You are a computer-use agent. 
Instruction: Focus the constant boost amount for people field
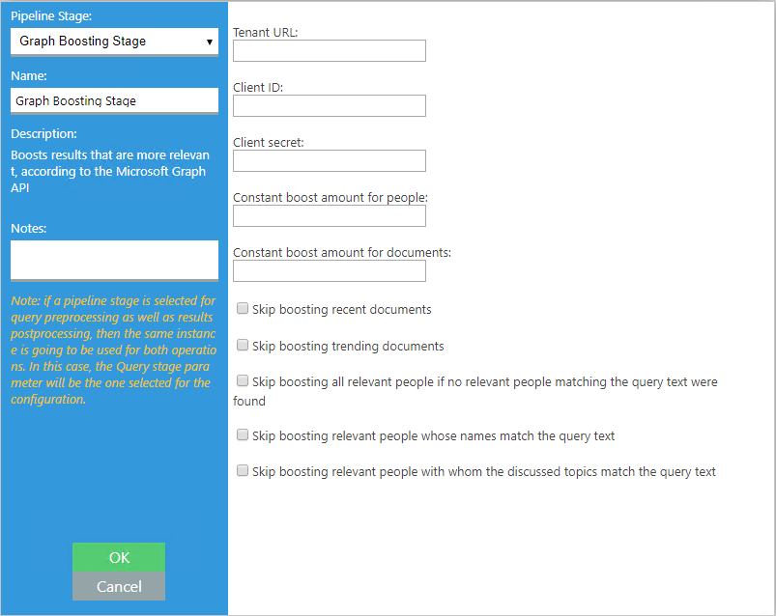(329, 215)
